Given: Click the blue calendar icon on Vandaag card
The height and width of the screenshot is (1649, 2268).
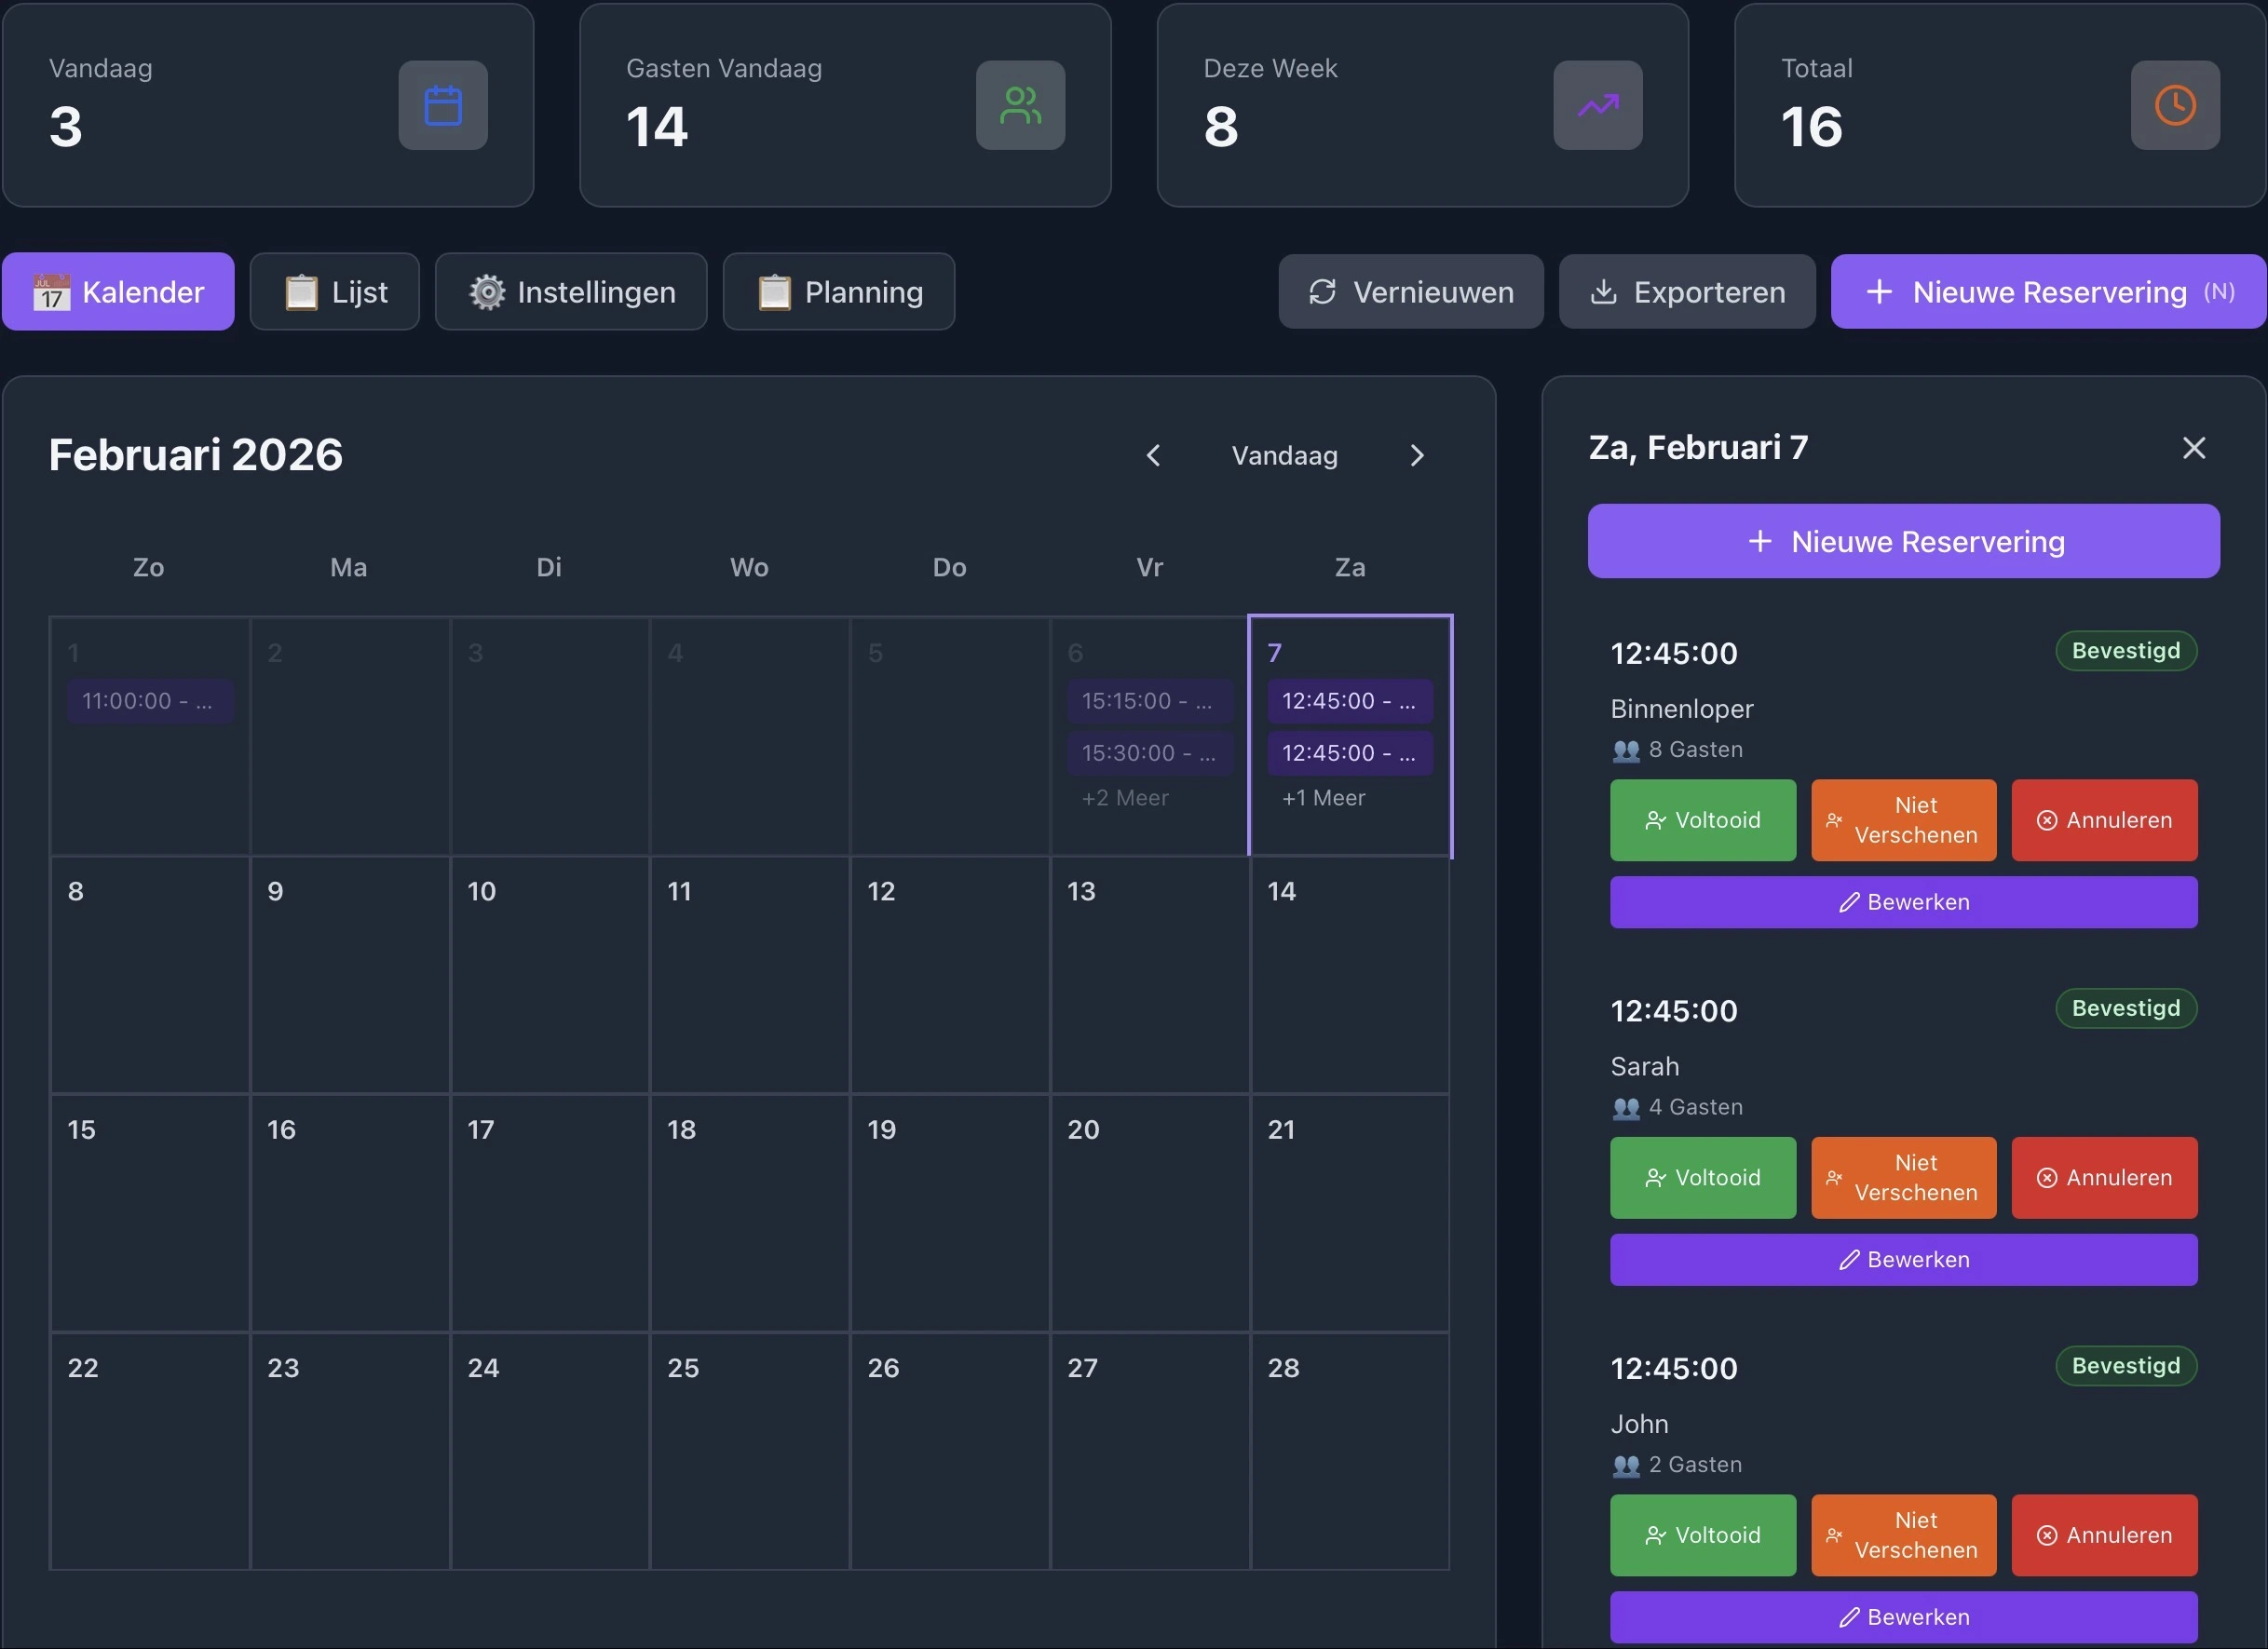Looking at the screenshot, I should (443, 105).
